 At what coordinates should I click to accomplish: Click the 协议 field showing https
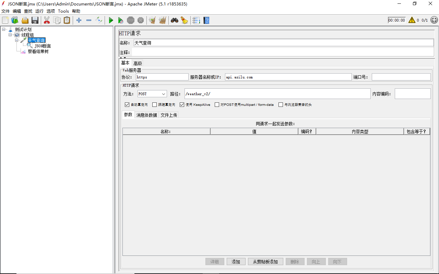pyautogui.click(x=162, y=77)
